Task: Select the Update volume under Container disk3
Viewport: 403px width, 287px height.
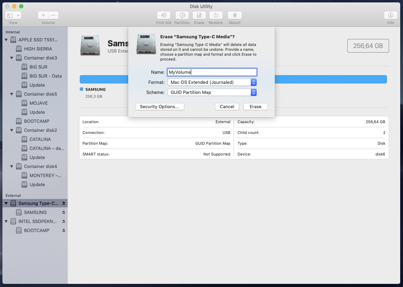Action: pyautogui.click(x=35, y=85)
